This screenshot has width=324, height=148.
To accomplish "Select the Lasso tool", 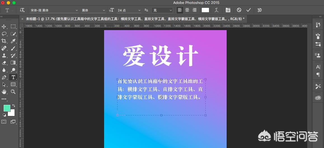I will click(4, 34).
